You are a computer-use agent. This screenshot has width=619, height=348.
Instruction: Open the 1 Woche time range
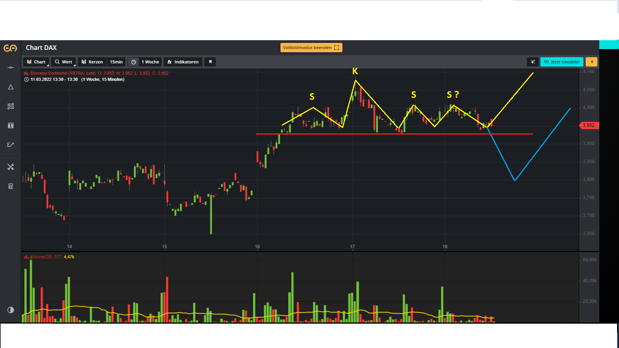tap(150, 62)
